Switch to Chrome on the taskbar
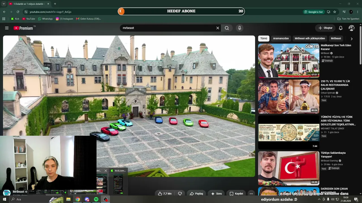 [78, 199]
